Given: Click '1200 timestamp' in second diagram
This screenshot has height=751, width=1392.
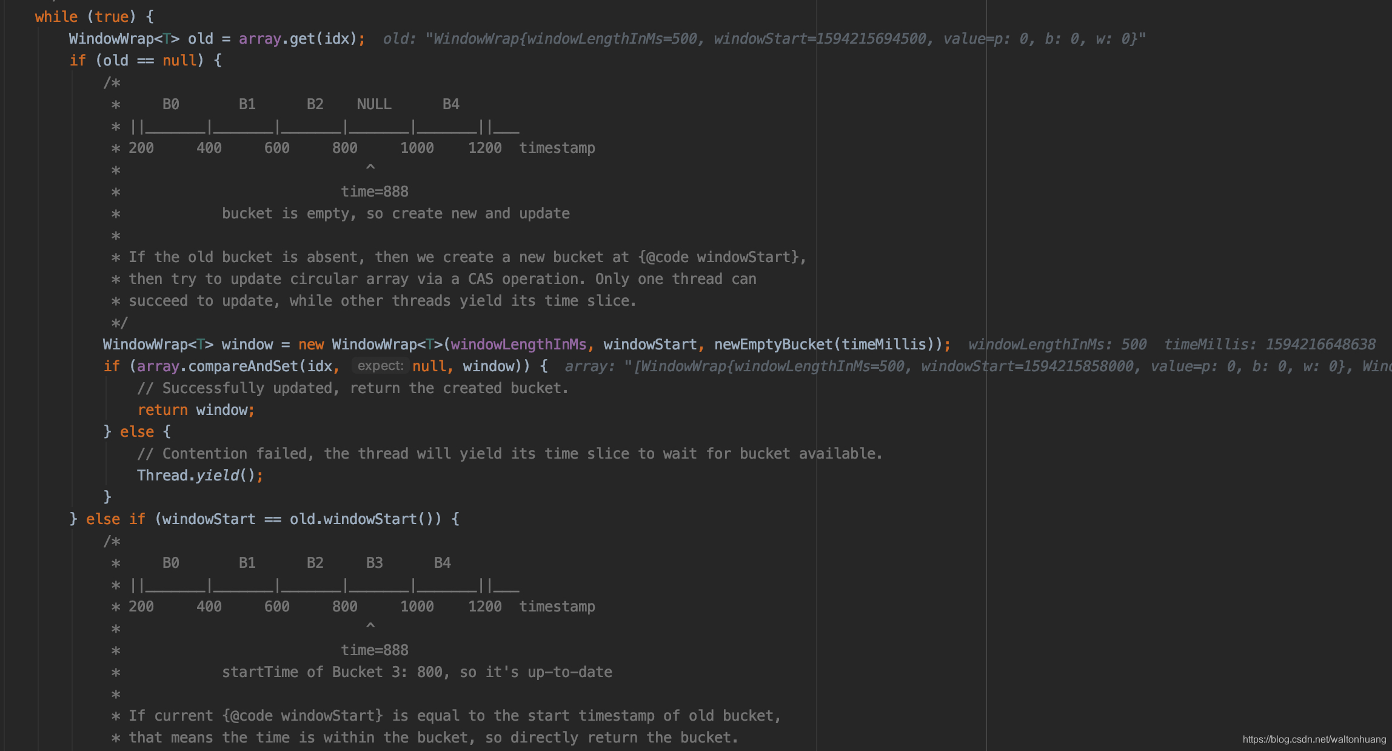Looking at the screenshot, I should [532, 607].
